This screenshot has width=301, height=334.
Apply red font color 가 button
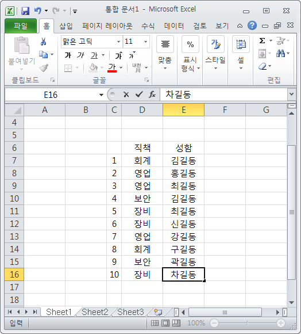112,68
